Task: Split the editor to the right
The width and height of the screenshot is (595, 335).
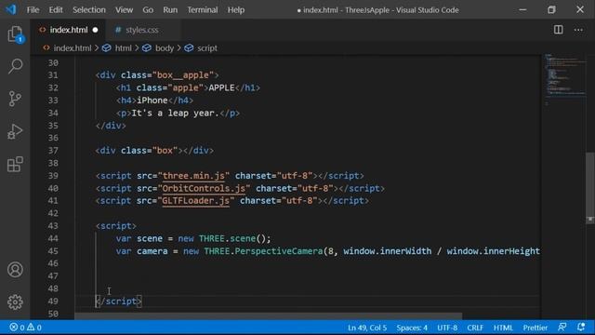Action: [x=558, y=30]
